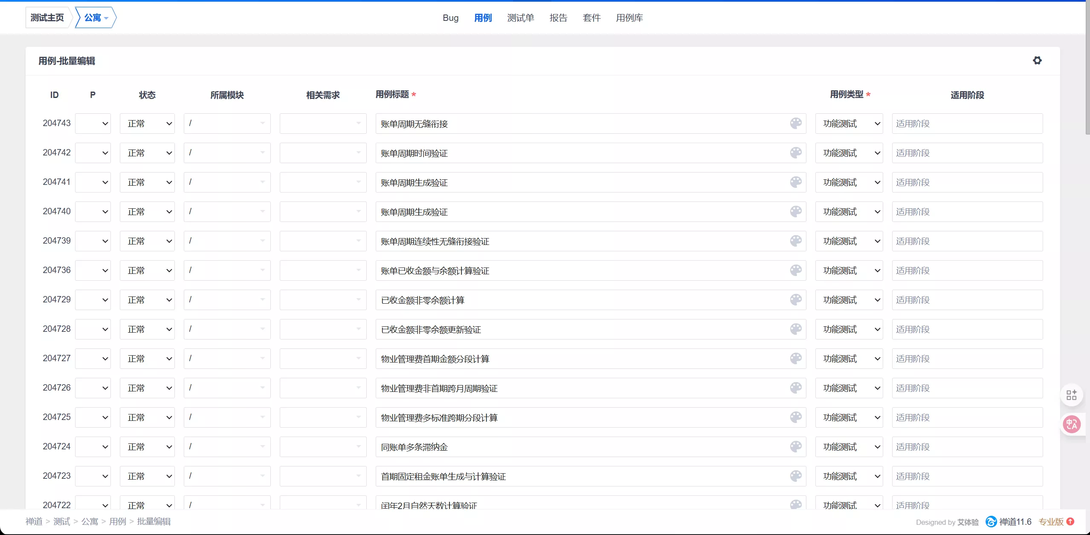1090x535 pixels.
Task: Click the red upgrade arrow icon
Action: coord(1070,521)
